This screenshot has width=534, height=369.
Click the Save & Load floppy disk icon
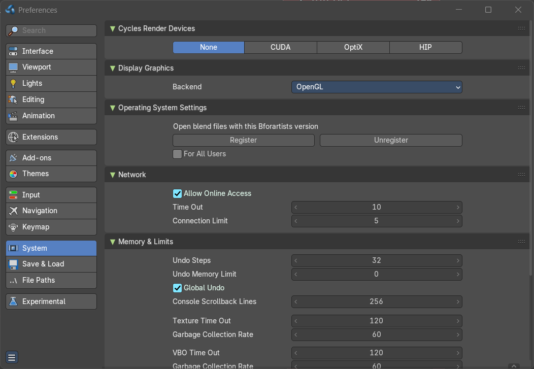pos(13,264)
